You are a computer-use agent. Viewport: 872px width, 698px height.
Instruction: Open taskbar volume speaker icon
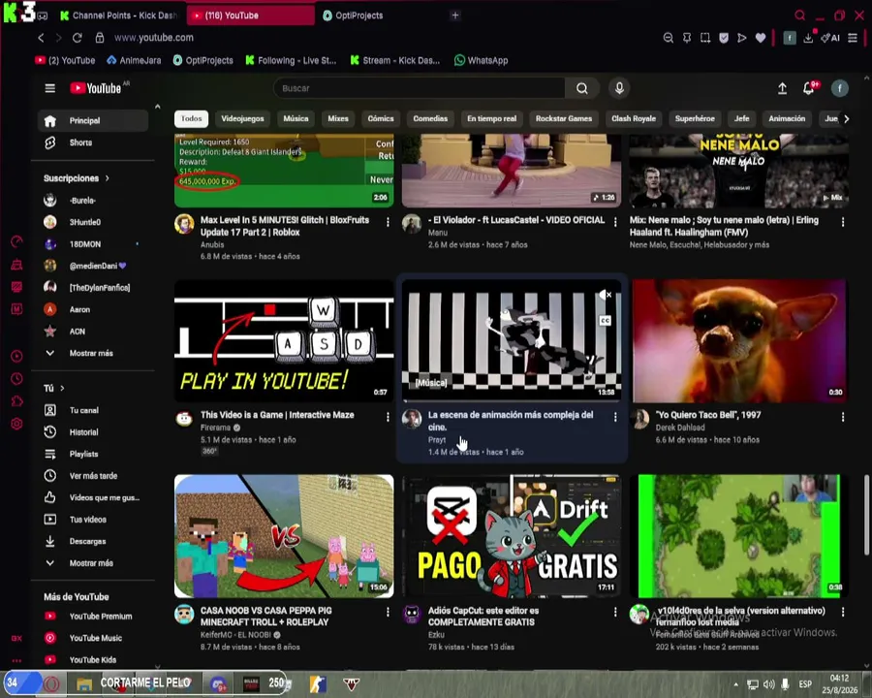pos(768,684)
